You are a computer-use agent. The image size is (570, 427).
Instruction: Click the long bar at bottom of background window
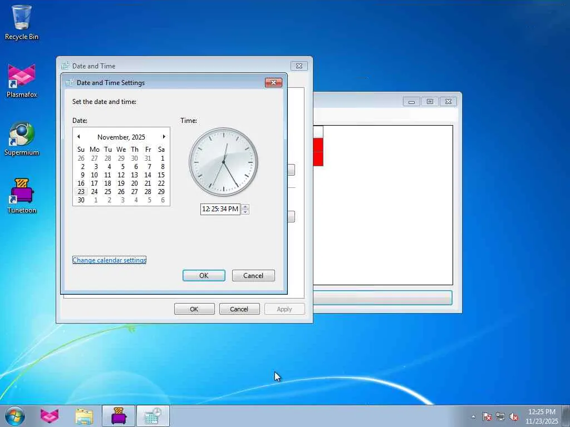coord(382,298)
